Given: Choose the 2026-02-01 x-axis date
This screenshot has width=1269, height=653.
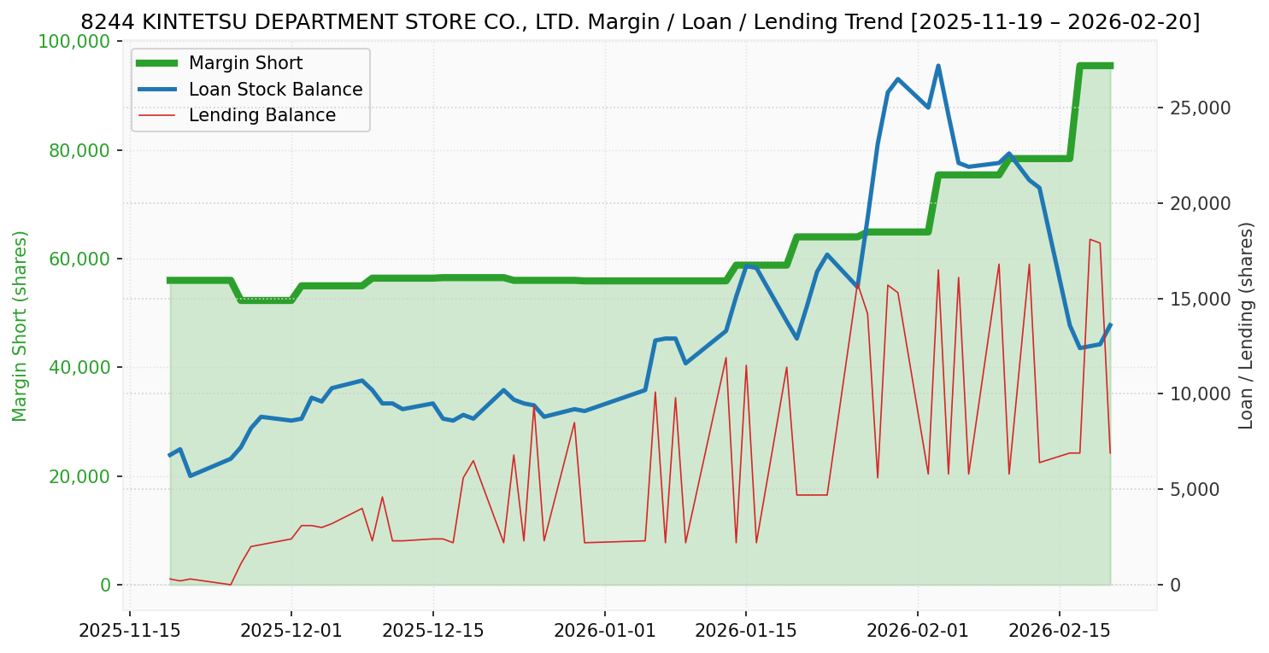Looking at the screenshot, I should coord(918,631).
